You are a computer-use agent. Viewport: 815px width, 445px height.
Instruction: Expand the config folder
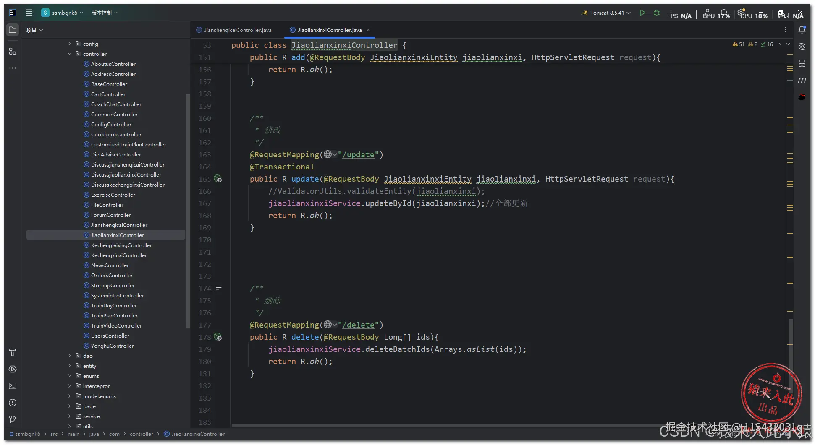click(70, 44)
